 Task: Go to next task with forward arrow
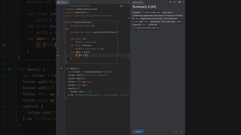174,2
